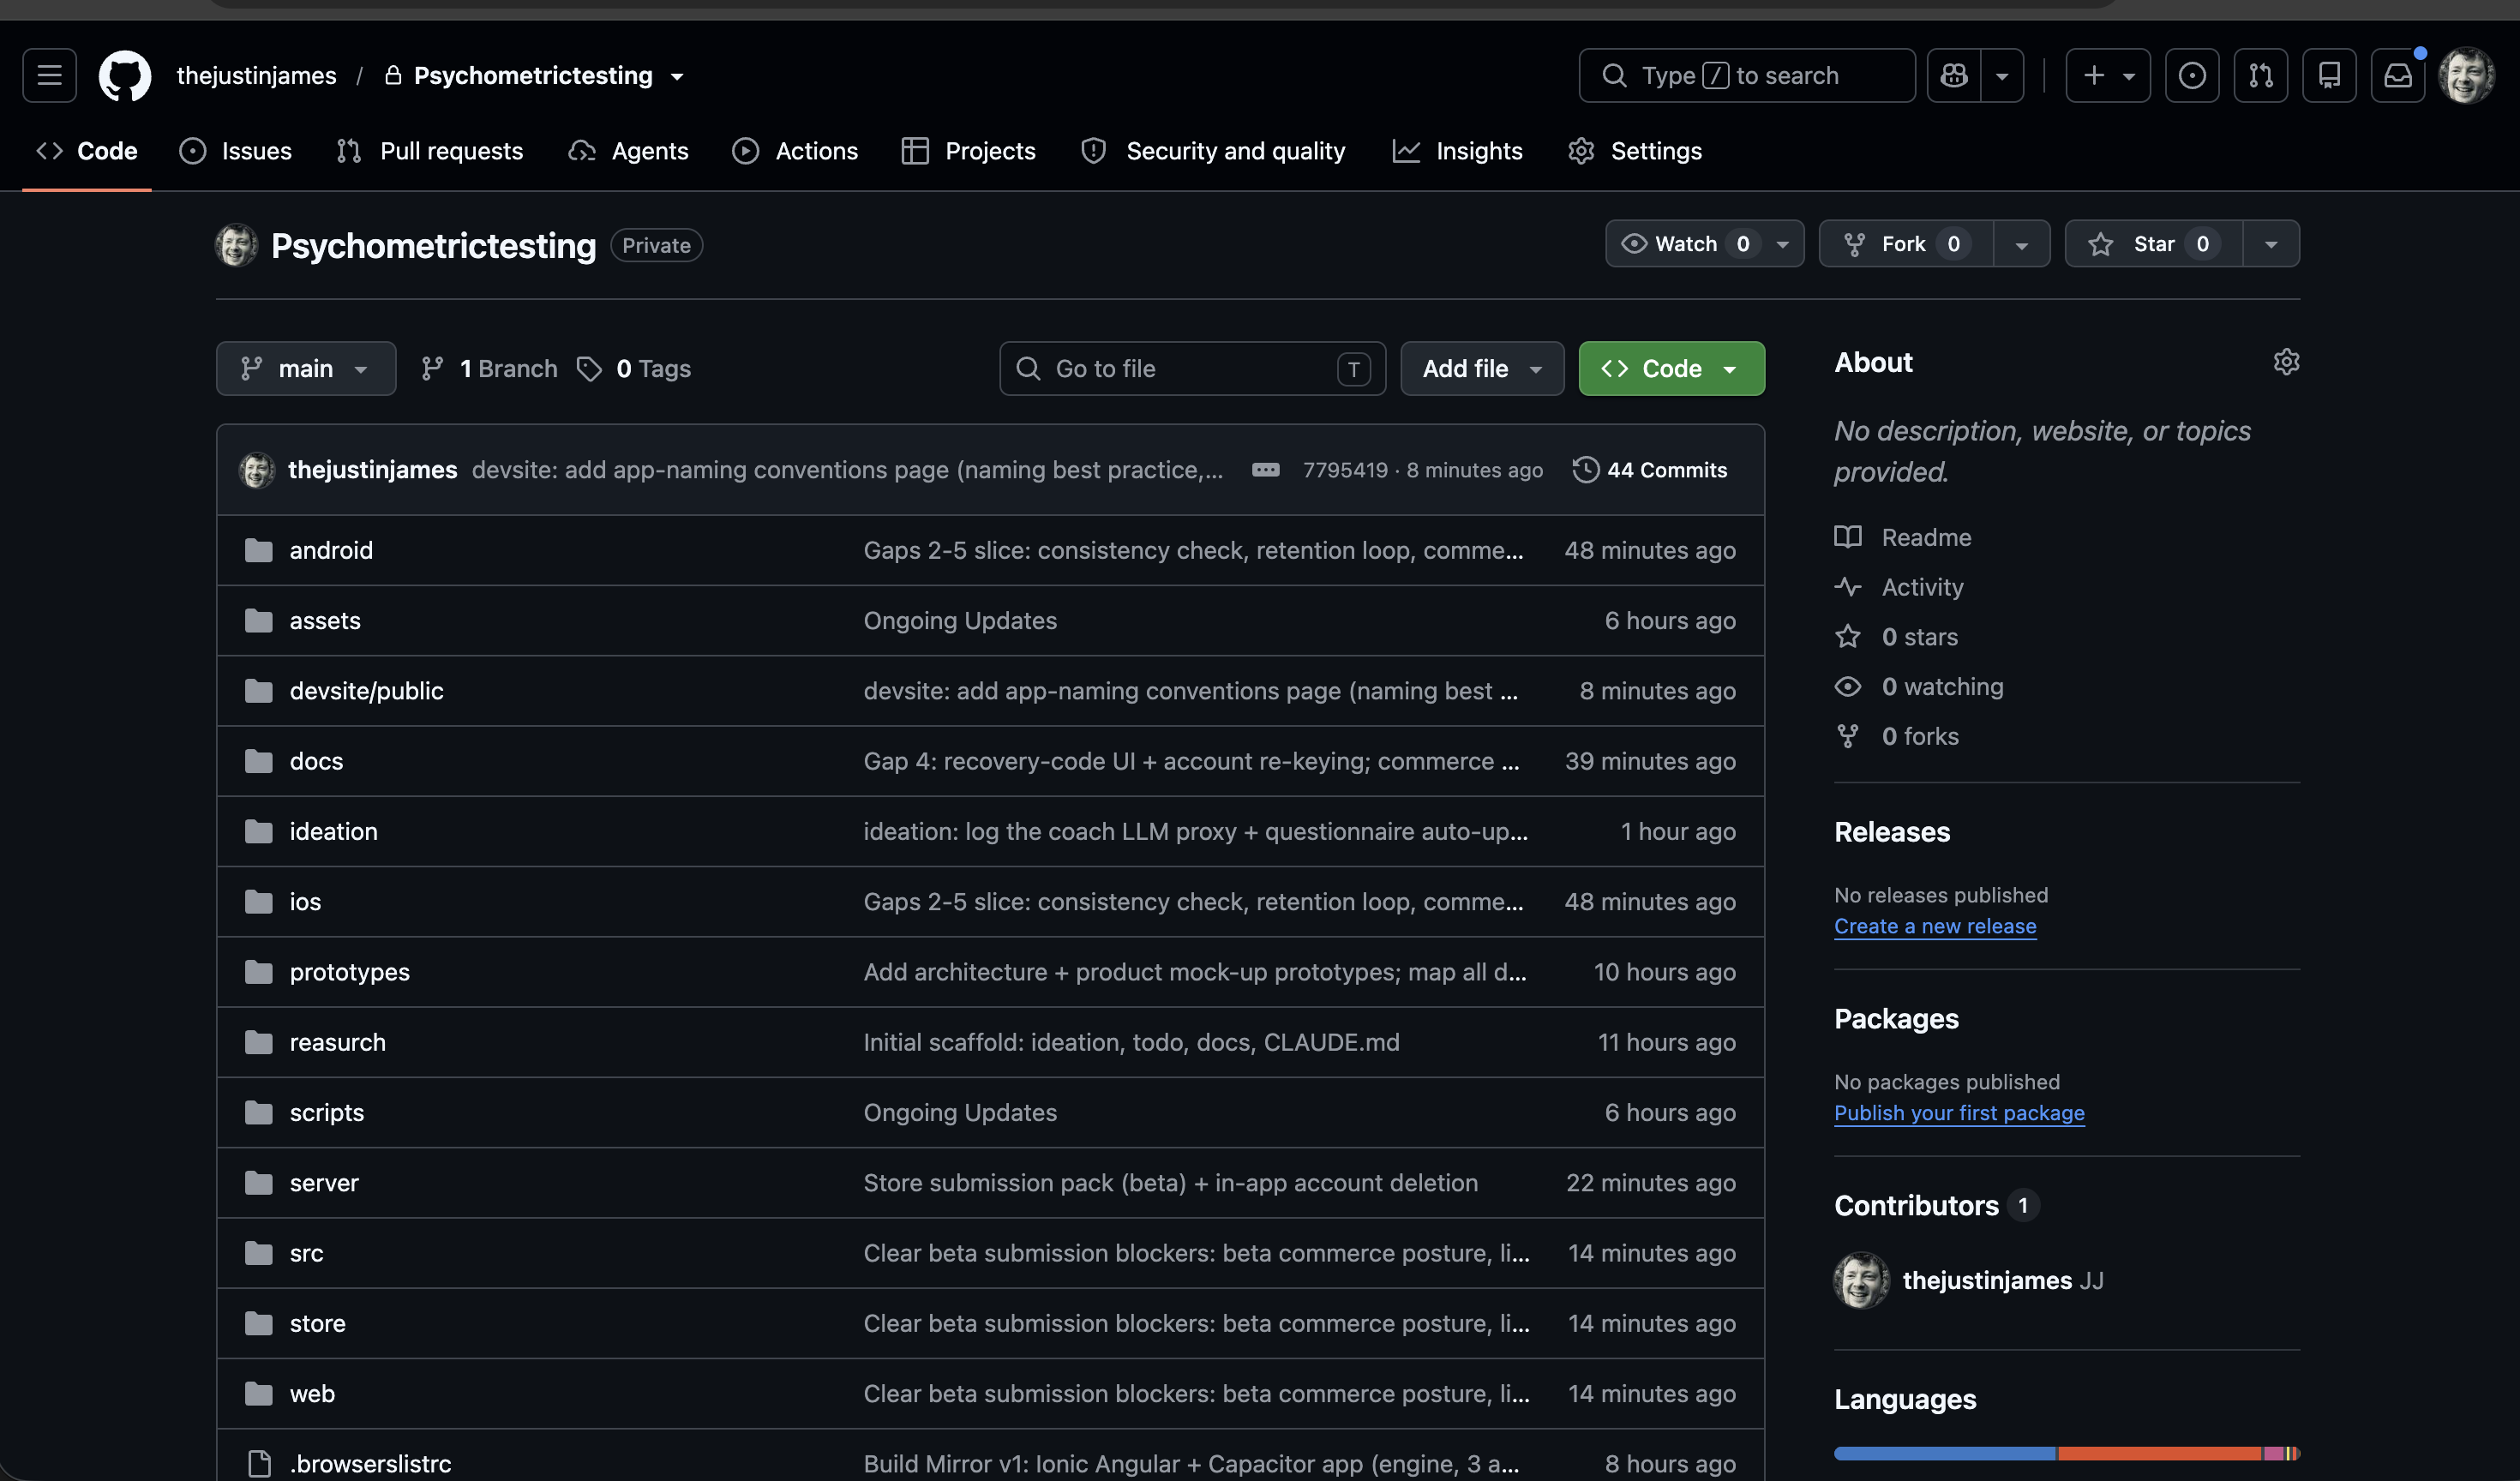Open pull requests icon in header
2520x1481 pixels.
pyautogui.click(x=2261, y=75)
